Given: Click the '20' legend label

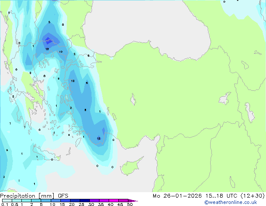Looking at the screenshot, I should click(72, 204).
